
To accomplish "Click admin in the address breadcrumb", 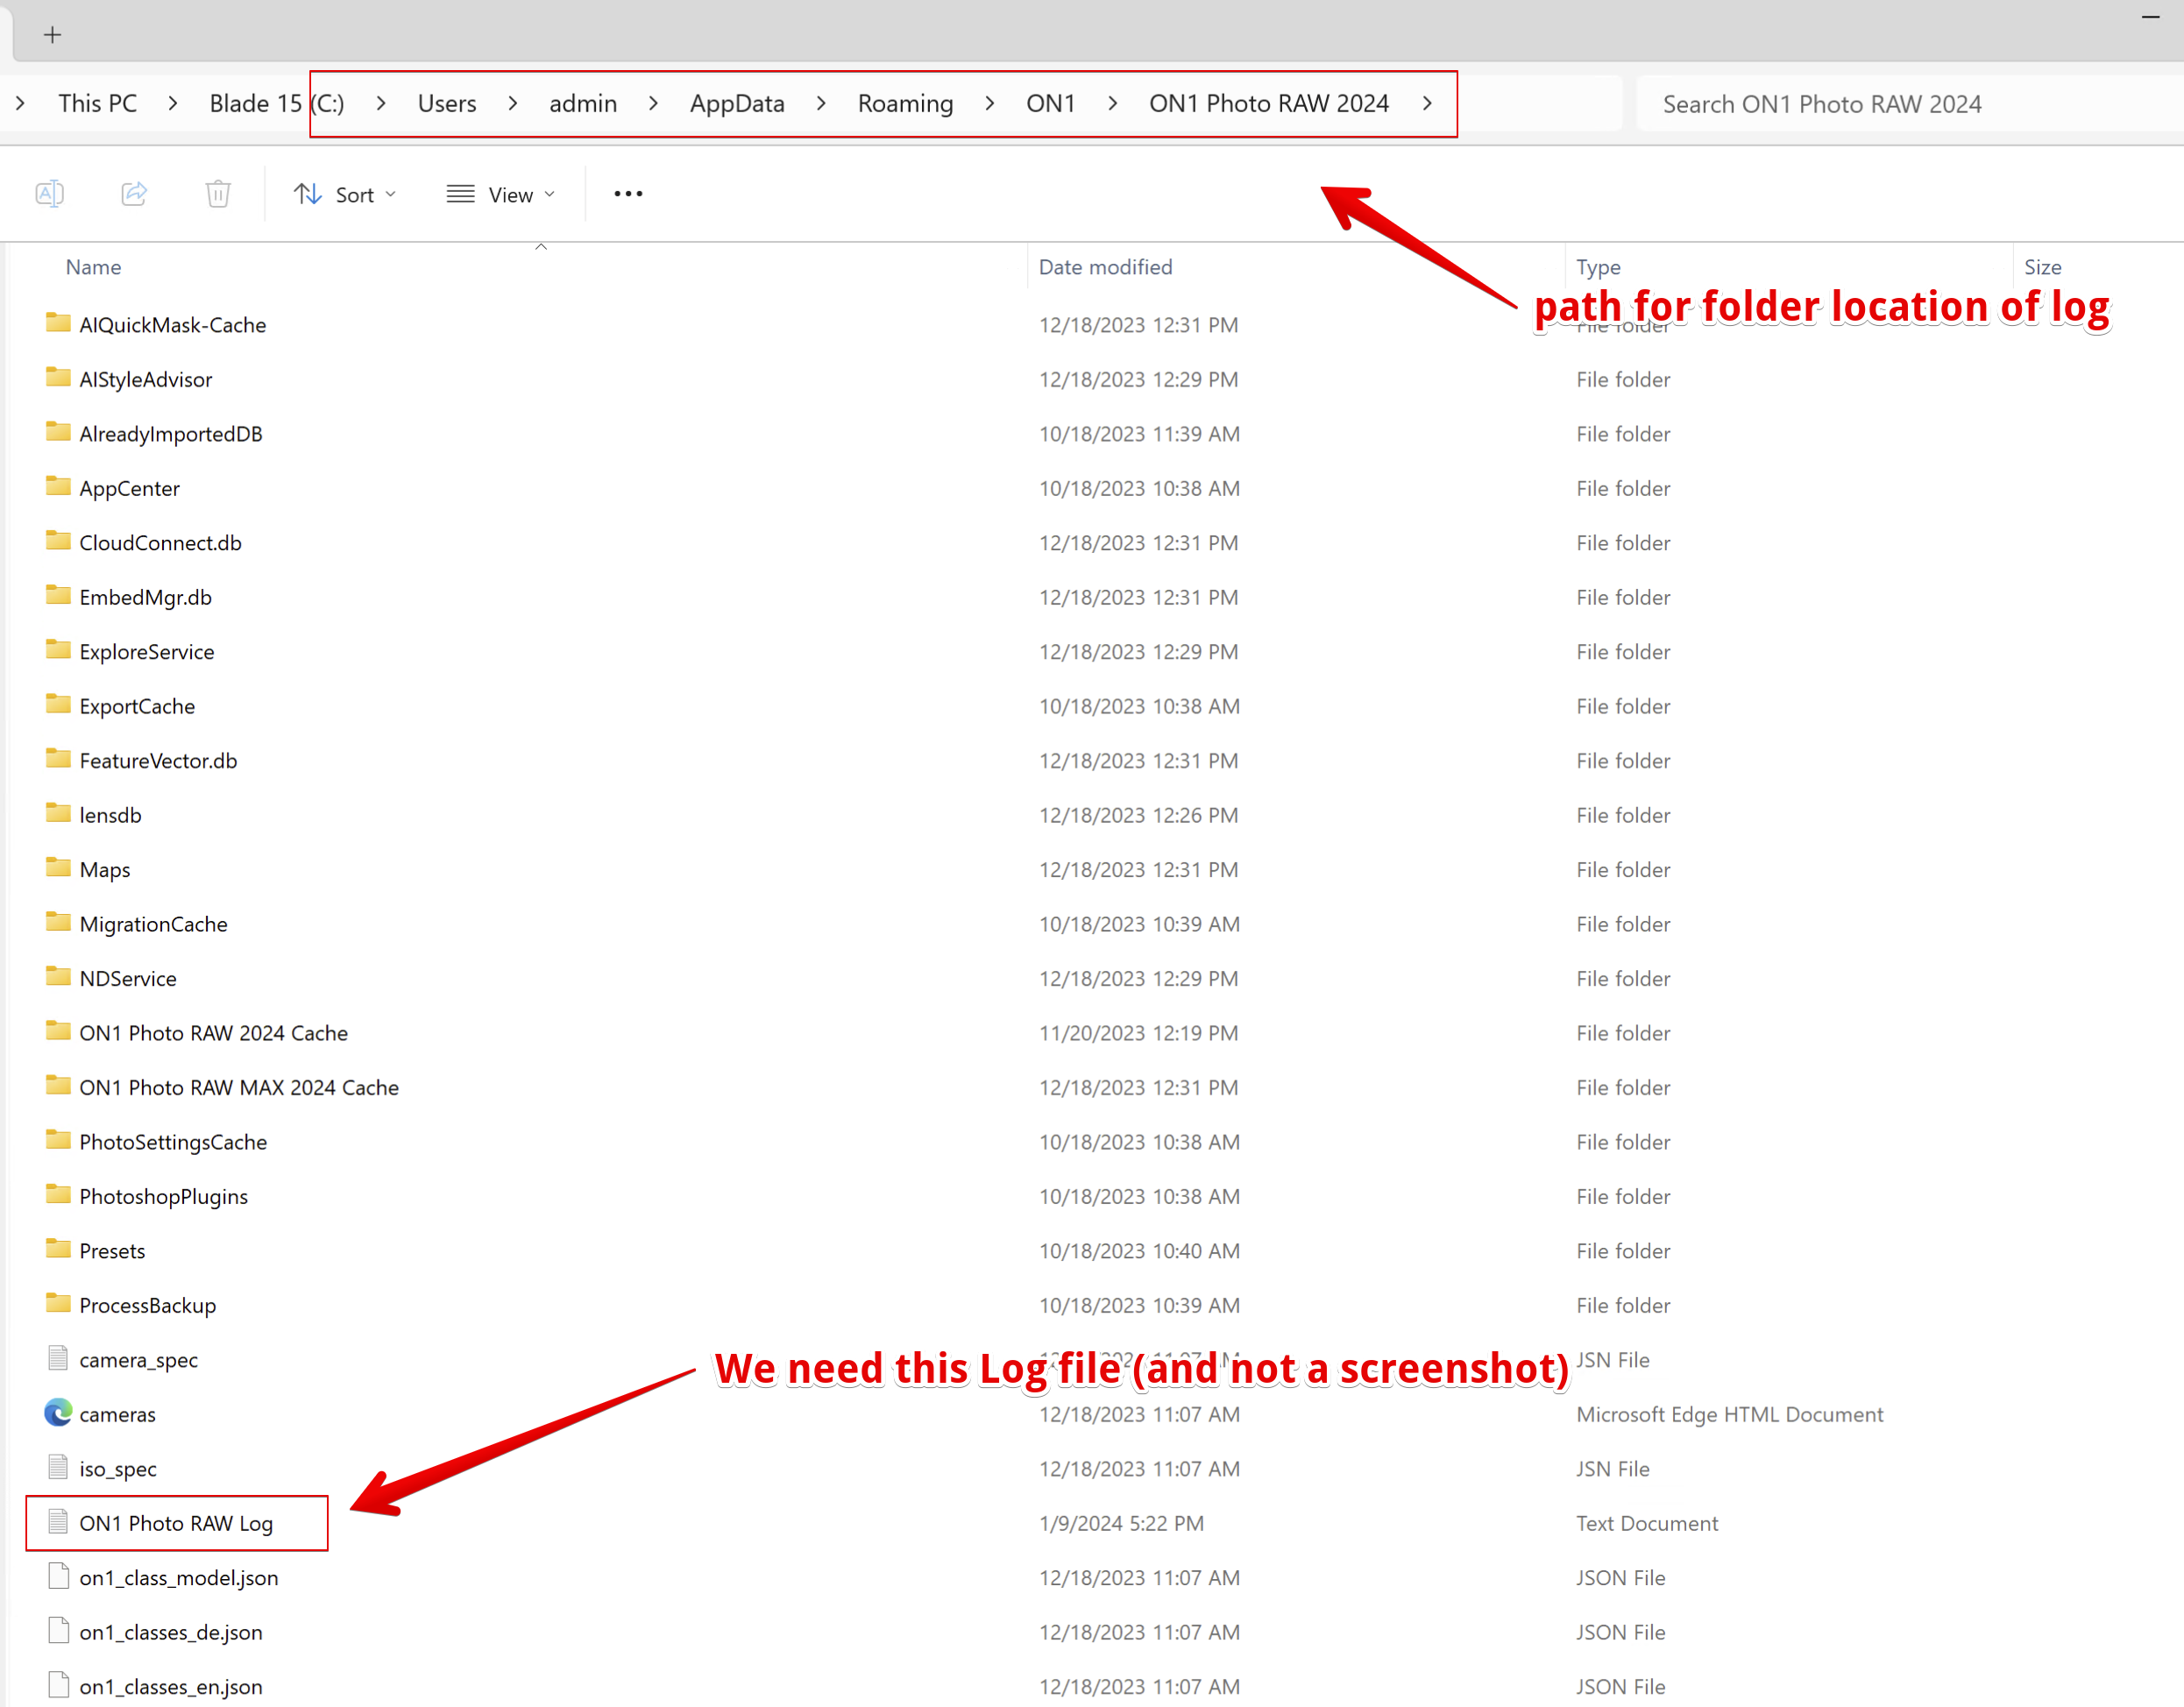I will pyautogui.click(x=583, y=104).
